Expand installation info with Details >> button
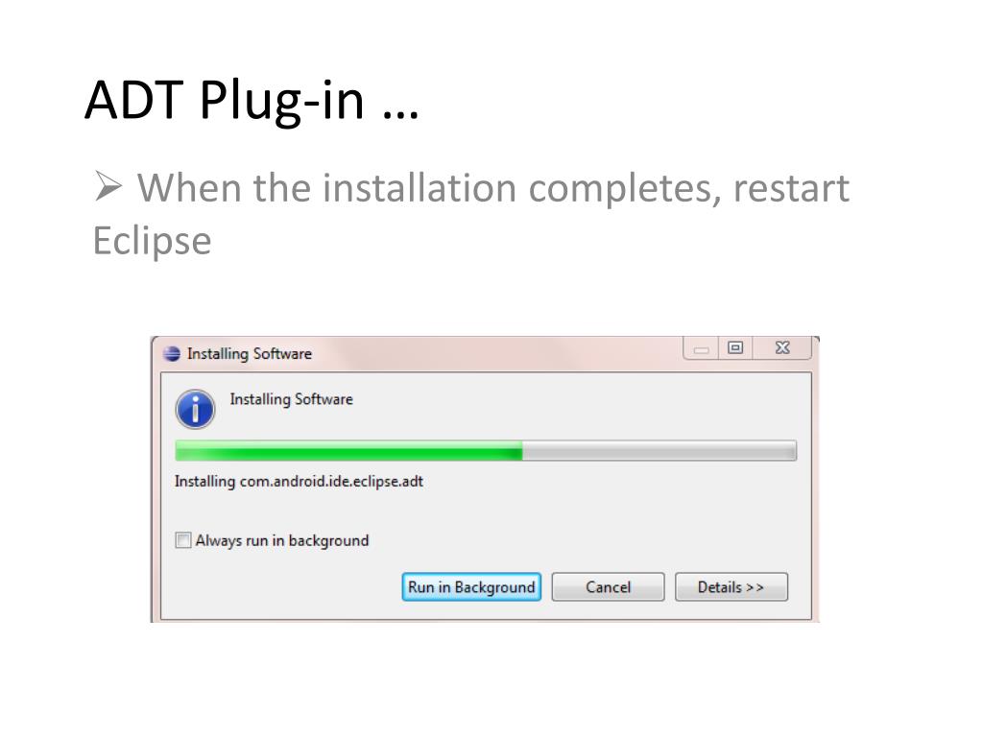 coord(731,587)
